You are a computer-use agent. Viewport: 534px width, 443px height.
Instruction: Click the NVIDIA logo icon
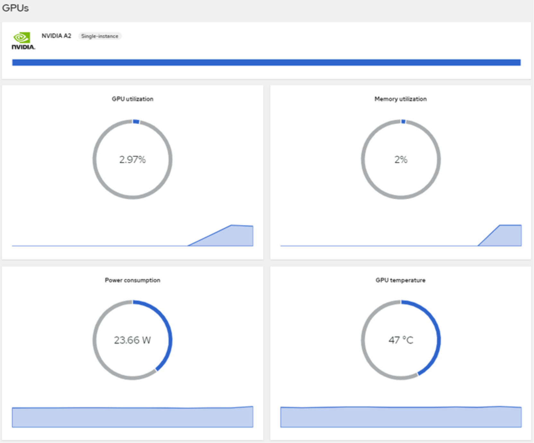click(23, 41)
